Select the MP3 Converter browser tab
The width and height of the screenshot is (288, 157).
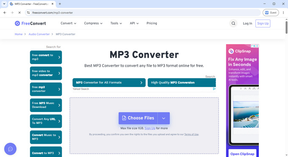pos(31,4)
